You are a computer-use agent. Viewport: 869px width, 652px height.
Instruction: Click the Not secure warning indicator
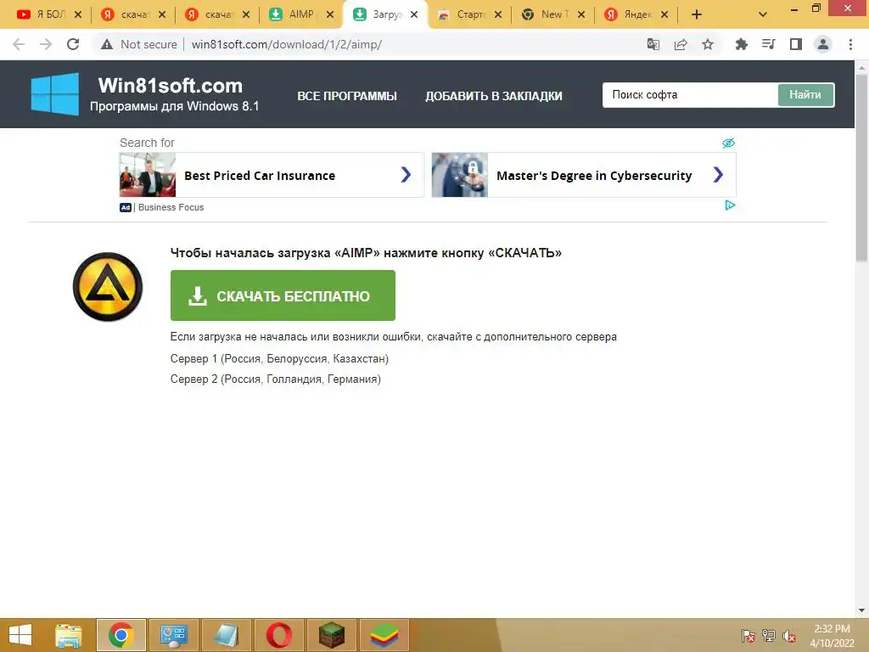pos(139,44)
